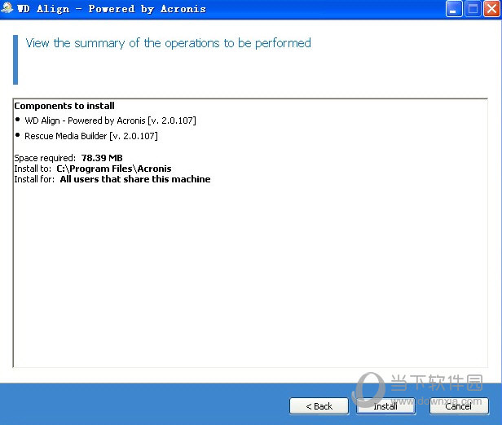Click the summary of operations heading text

tap(168, 43)
